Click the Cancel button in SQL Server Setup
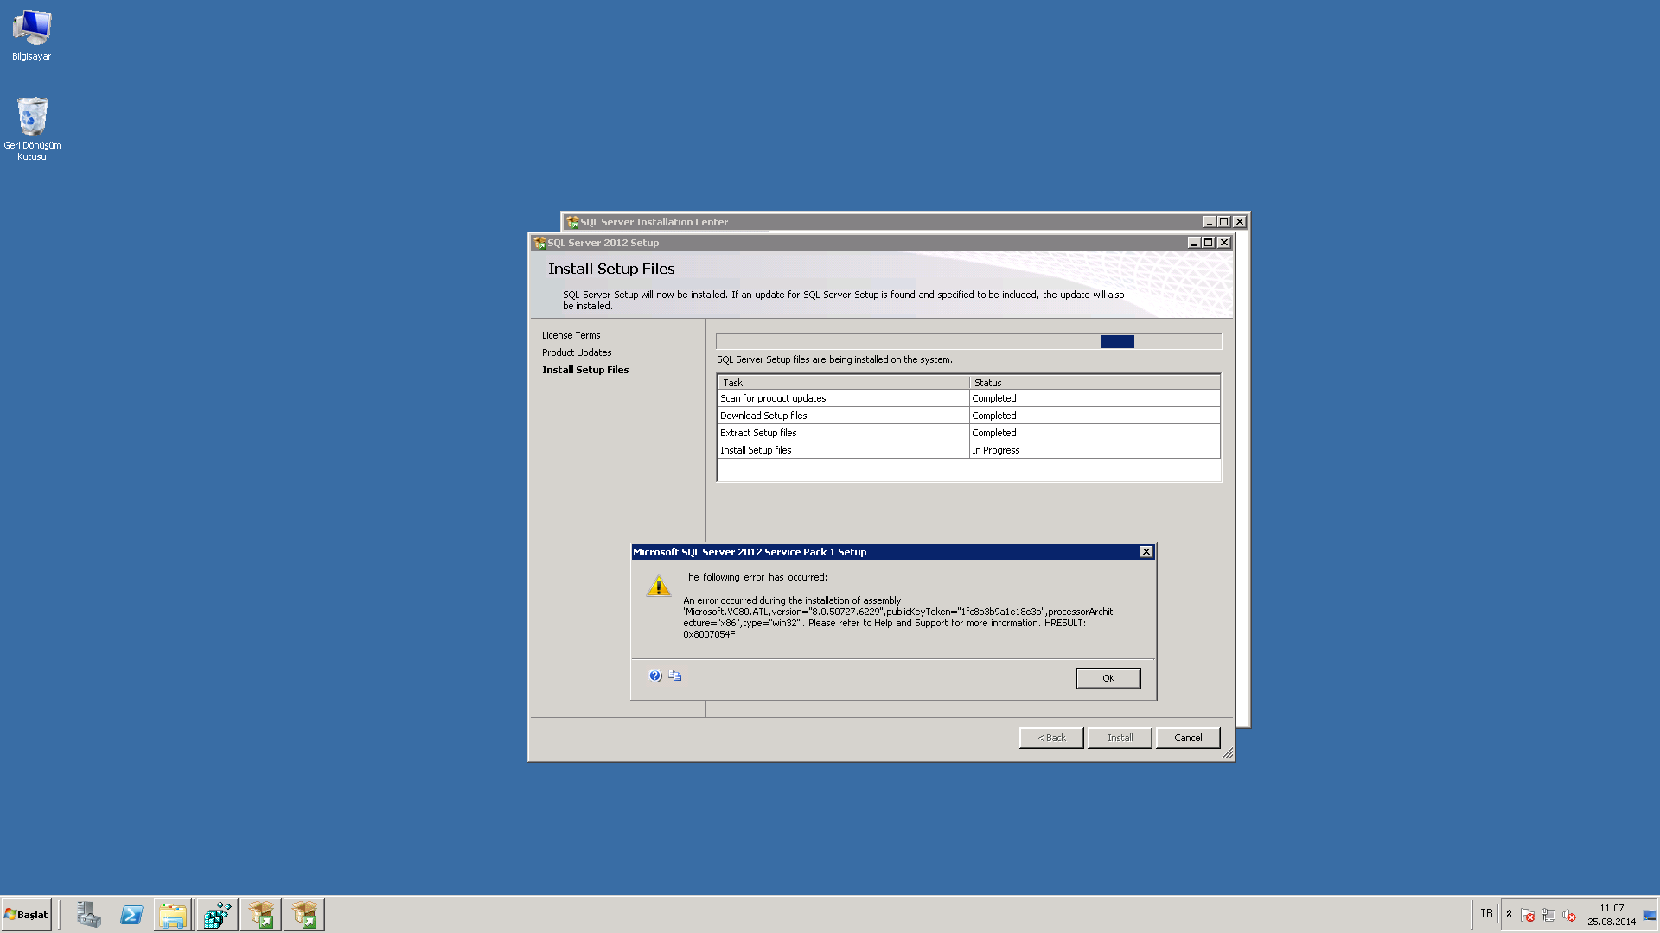 point(1188,738)
